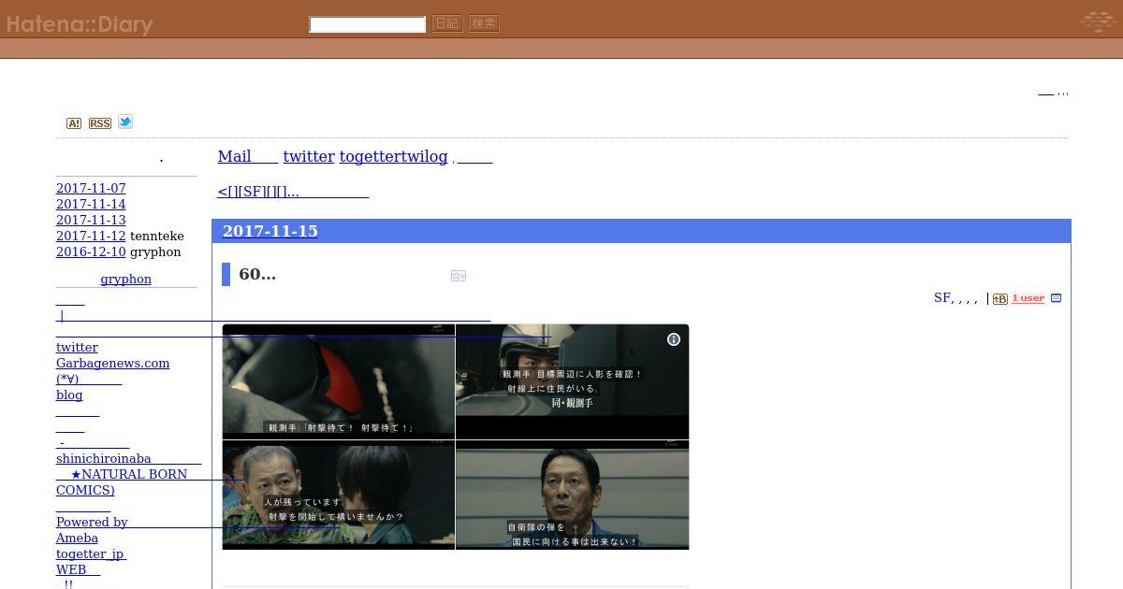Screen dimensions: 1123x589
Task: Open the WEB link in the sidebar
Action: (78, 570)
